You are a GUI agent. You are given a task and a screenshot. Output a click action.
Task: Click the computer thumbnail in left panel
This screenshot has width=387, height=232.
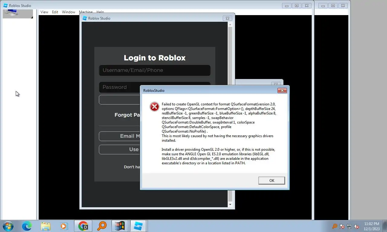[x=18, y=14]
